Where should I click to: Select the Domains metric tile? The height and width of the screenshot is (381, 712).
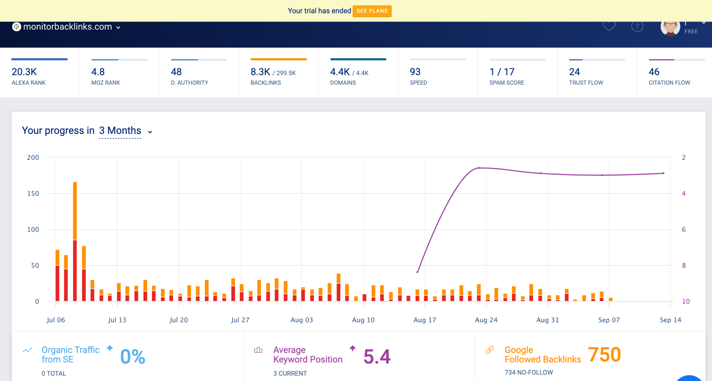[358, 73]
